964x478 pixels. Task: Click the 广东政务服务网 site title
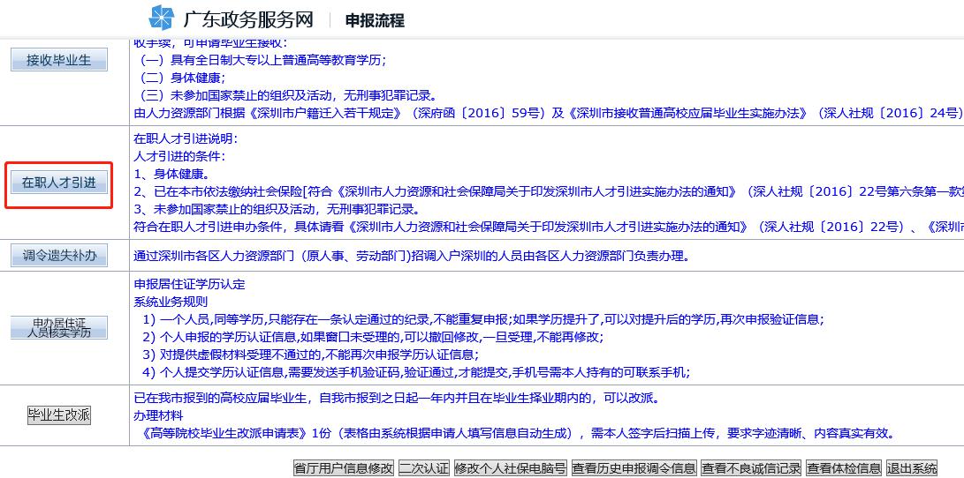pyautogui.click(x=248, y=19)
